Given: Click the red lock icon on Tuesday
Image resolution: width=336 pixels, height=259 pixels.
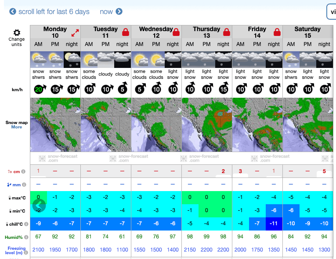Looking at the screenshot, I should click(126, 32).
